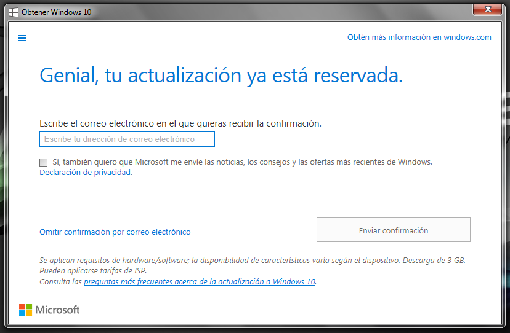This screenshot has width=510, height=333.
Task: Open the hamburger menu icon
Action: coord(22,38)
